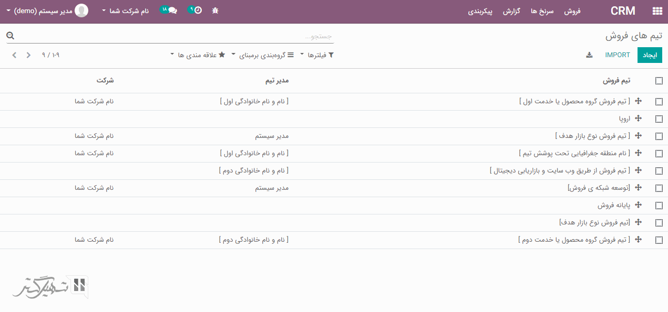Expand the فیلترها dropdown
Image resolution: width=668 pixels, height=312 pixels.
[x=317, y=55]
